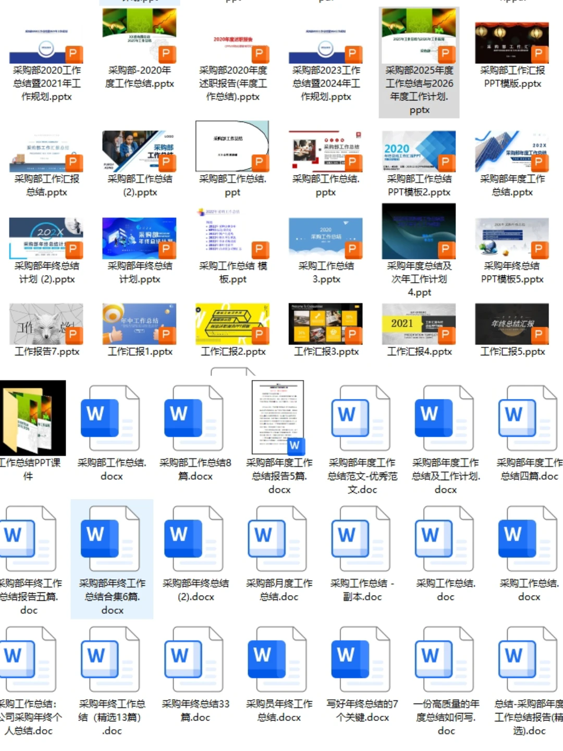
Task: Select 工作汇报2.pptx icon
Action: coord(232,324)
